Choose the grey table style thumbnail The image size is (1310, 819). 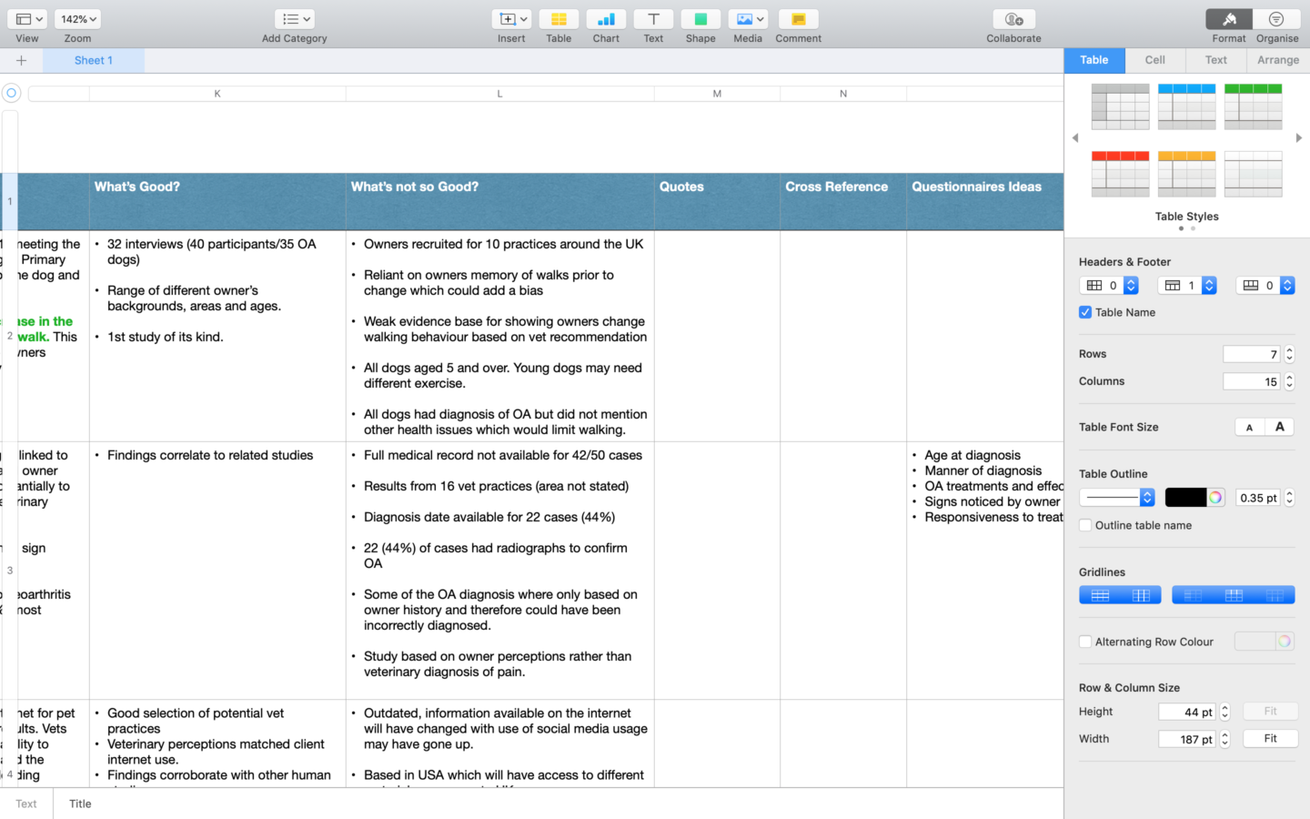coord(1120,106)
